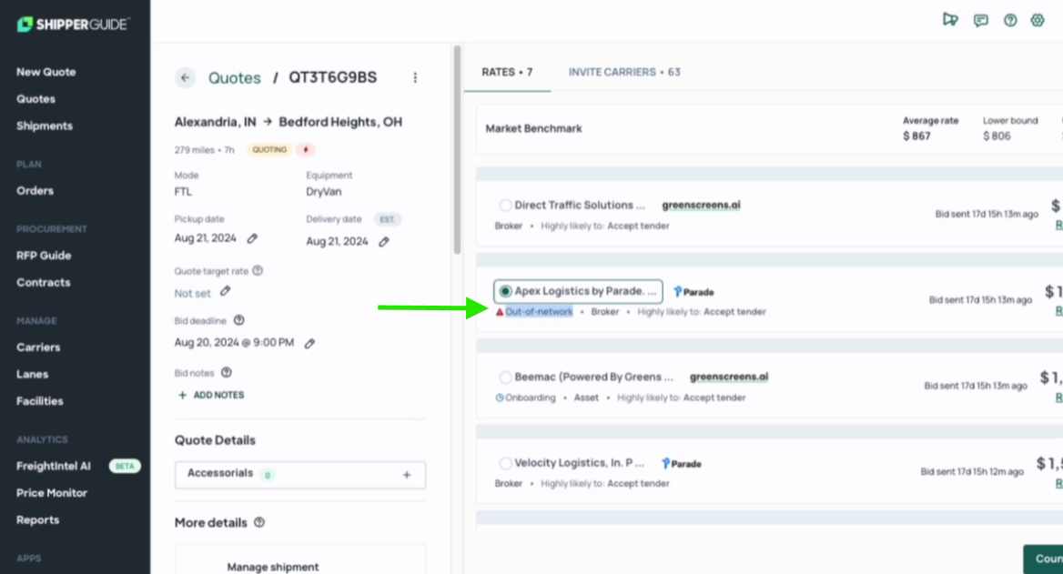The height and width of the screenshot is (574, 1063).
Task: Open Carriers in the sidebar
Action: click(x=38, y=347)
